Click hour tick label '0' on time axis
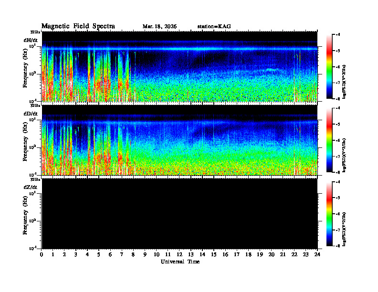Image resolution: width=378 pixels, height=292 pixels. click(x=42, y=255)
